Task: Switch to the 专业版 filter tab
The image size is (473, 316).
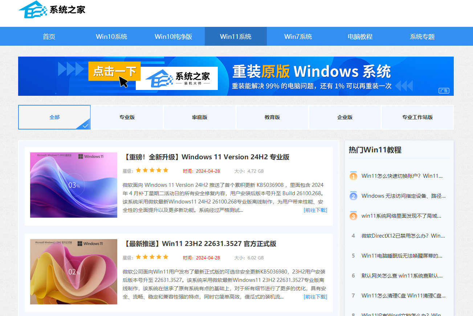Action: [x=127, y=117]
